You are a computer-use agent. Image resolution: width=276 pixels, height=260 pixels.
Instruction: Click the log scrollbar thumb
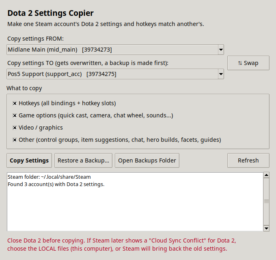coord(266,201)
